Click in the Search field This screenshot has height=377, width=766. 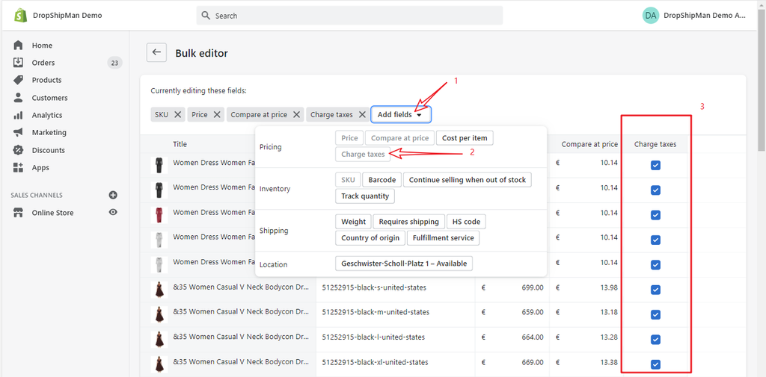(349, 16)
